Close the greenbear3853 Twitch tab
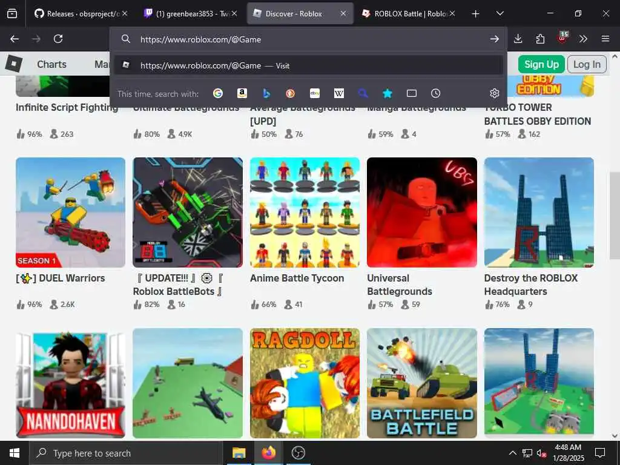This screenshot has width=620, height=465. tap(234, 13)
